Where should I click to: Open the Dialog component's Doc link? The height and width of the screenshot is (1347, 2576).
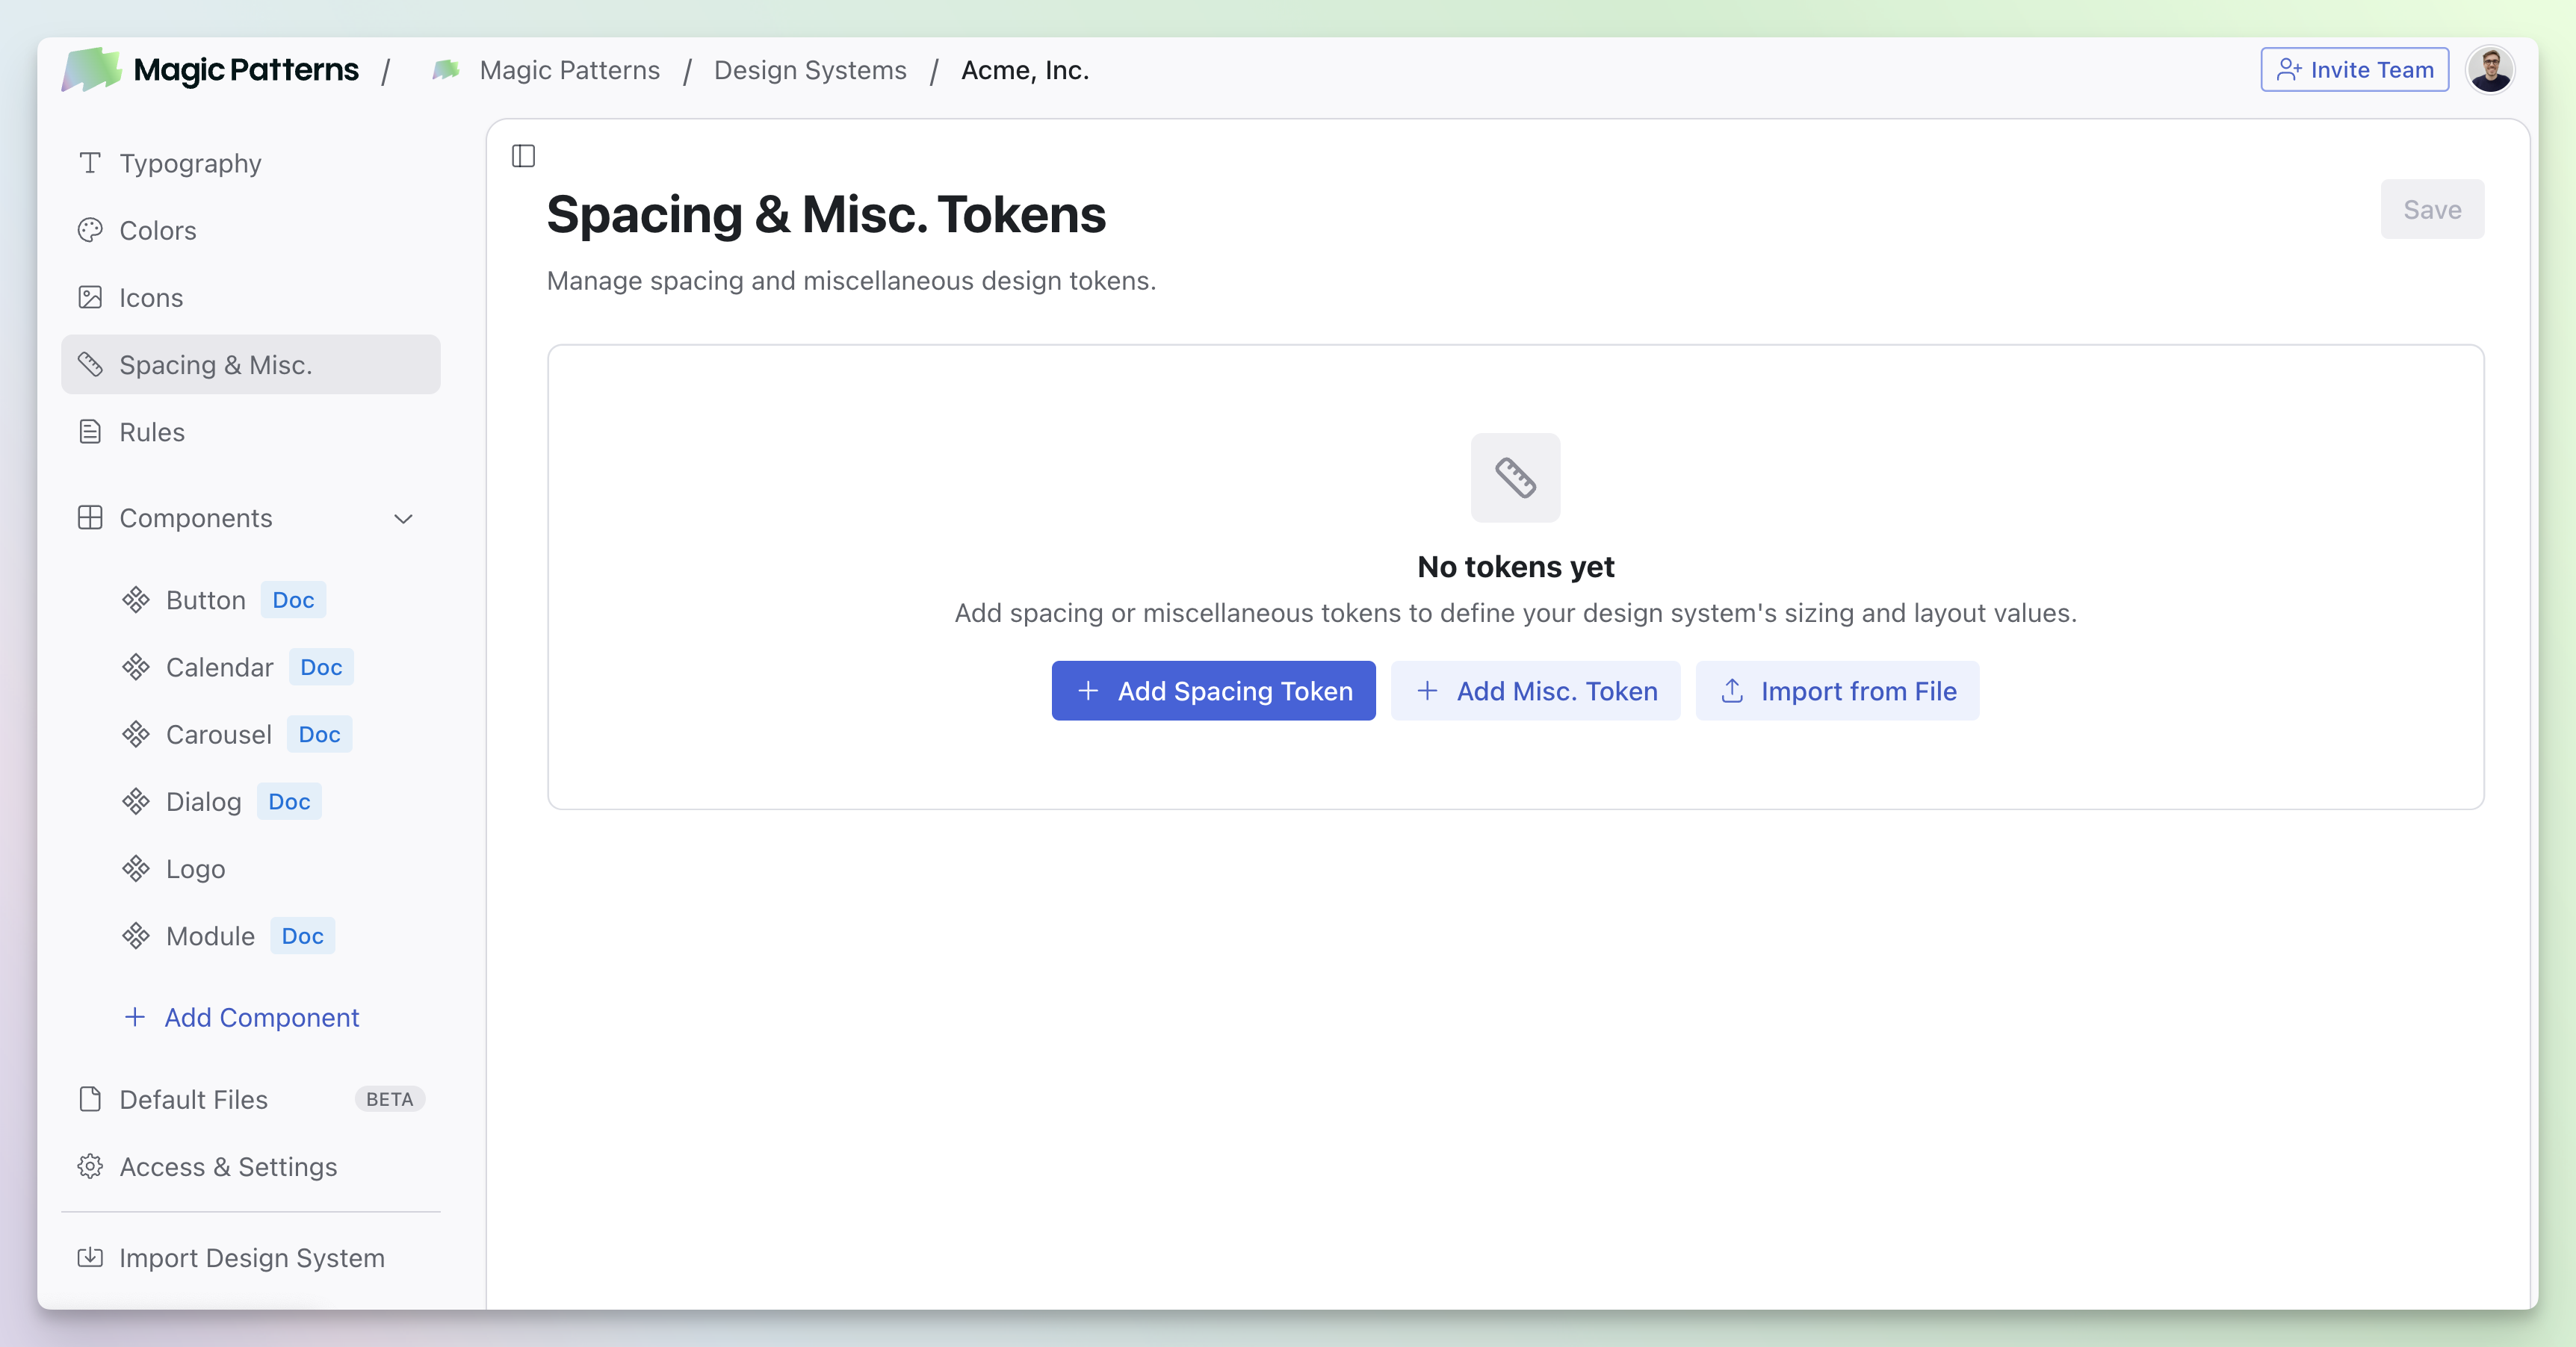tap(288, 800)
